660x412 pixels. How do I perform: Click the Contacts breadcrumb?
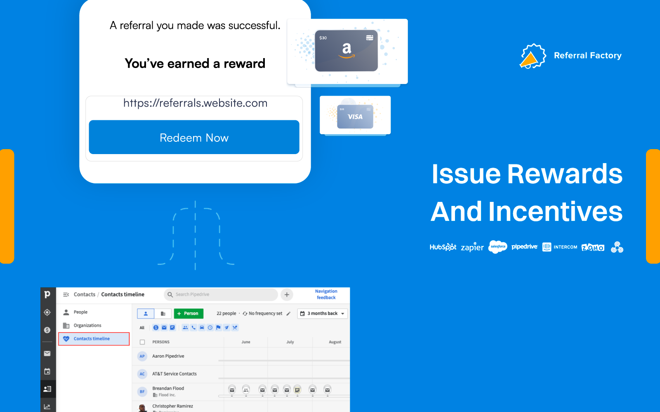84,295
